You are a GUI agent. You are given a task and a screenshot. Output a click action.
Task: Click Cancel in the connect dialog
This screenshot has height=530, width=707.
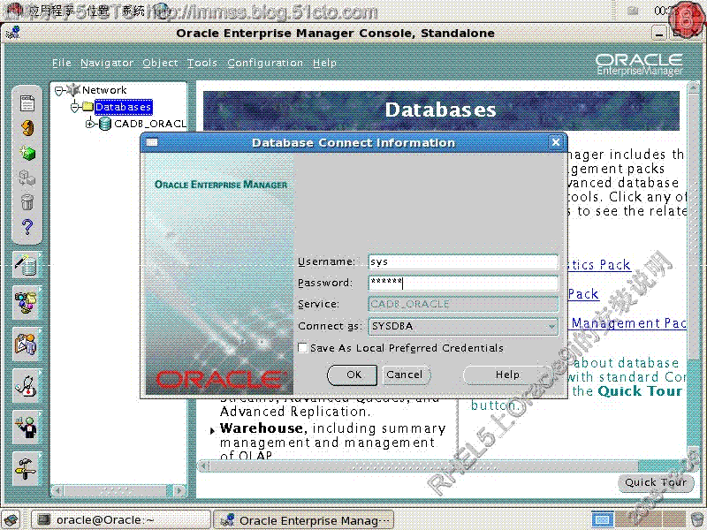[405, 375]
